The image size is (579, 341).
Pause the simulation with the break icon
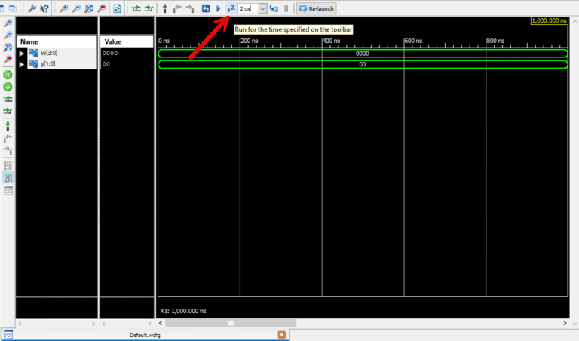click(x=286, y=8)
